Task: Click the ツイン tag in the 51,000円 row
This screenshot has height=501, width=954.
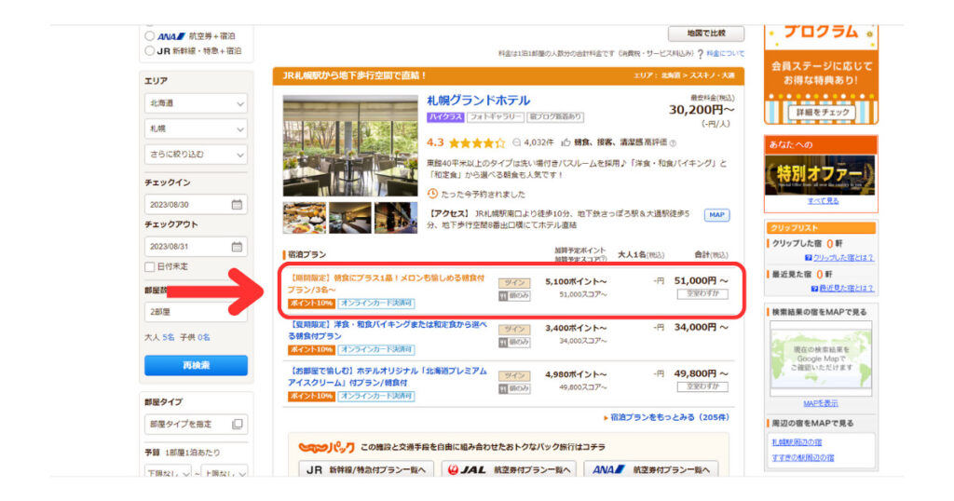Action: 514,283
